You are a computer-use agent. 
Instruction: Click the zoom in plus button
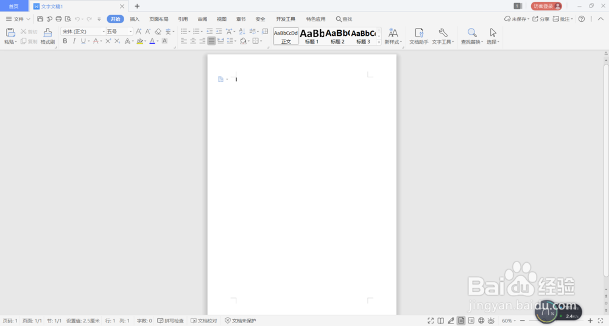pyautogui.click(x=590, y=321)
